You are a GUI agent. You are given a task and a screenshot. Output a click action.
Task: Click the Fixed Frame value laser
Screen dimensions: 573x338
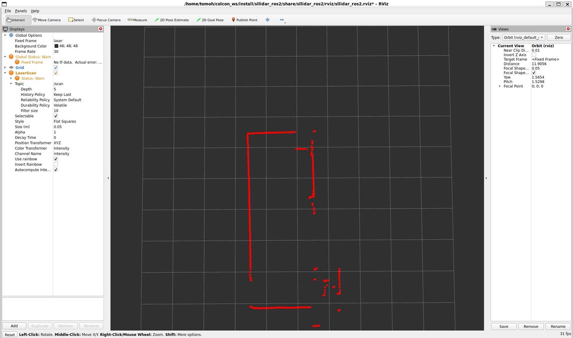click(x=58, y=41)
